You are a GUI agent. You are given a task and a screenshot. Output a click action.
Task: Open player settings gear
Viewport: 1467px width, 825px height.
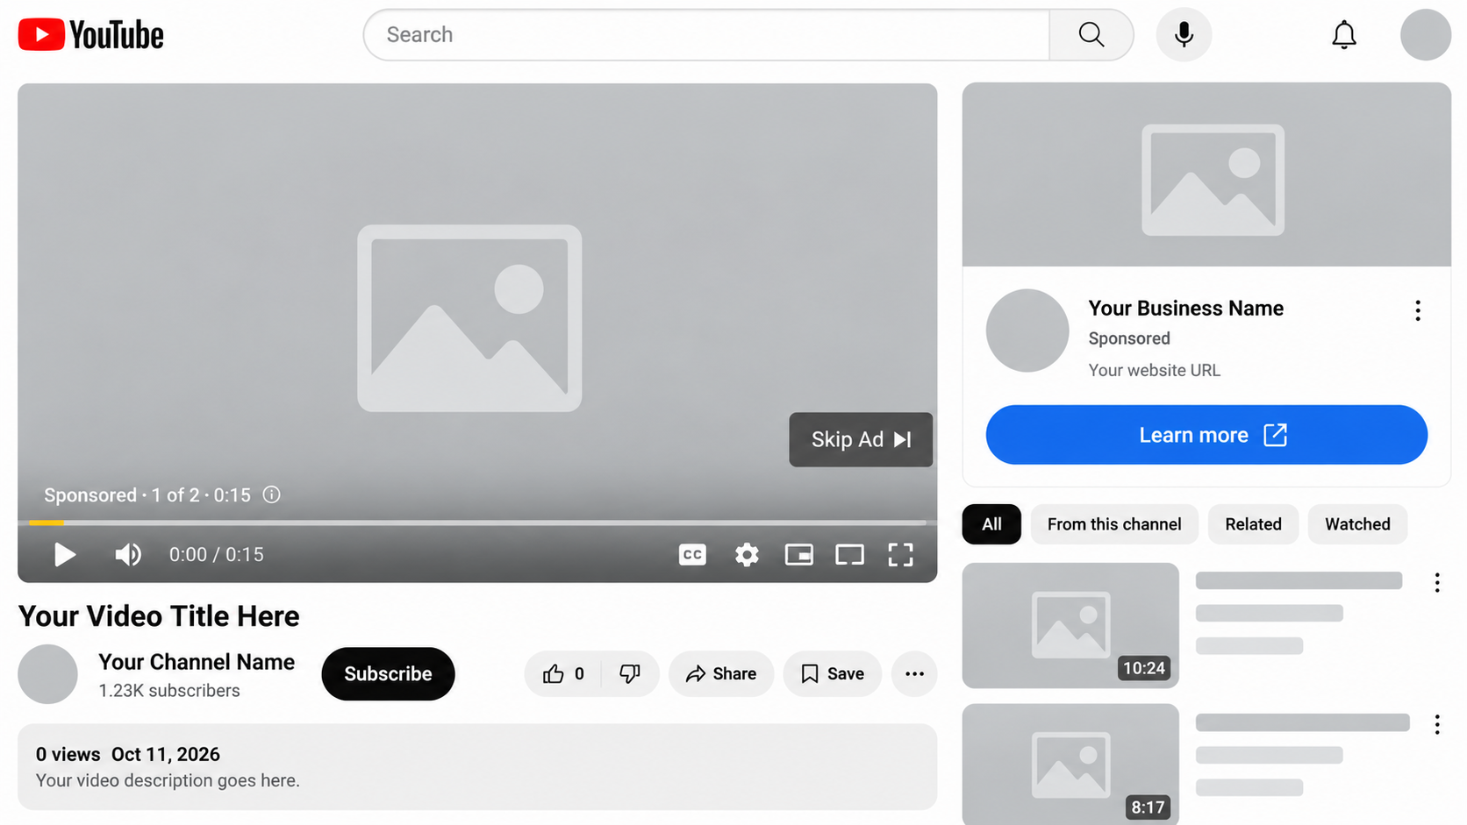point(747,554)
